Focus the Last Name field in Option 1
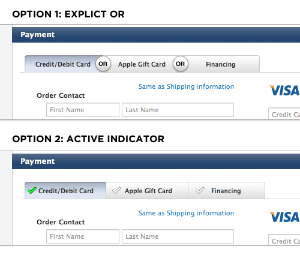The image size is (300, 255). [178, 110]
